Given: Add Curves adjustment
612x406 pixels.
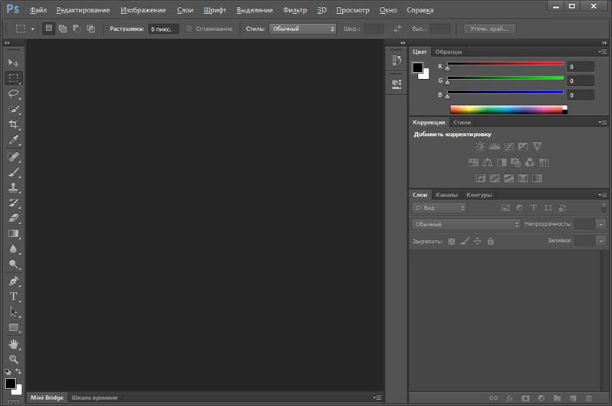Looking at the screenshot, I should click(x=508, y=147).
